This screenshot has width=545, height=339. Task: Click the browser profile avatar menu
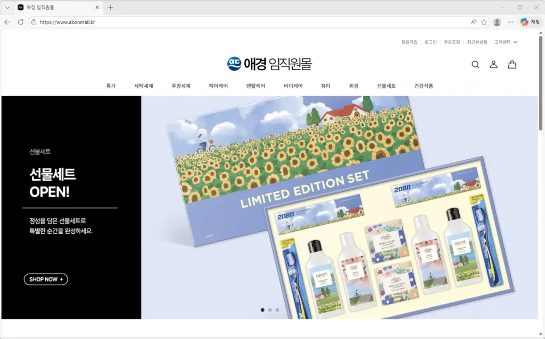(x=497, y=22)
